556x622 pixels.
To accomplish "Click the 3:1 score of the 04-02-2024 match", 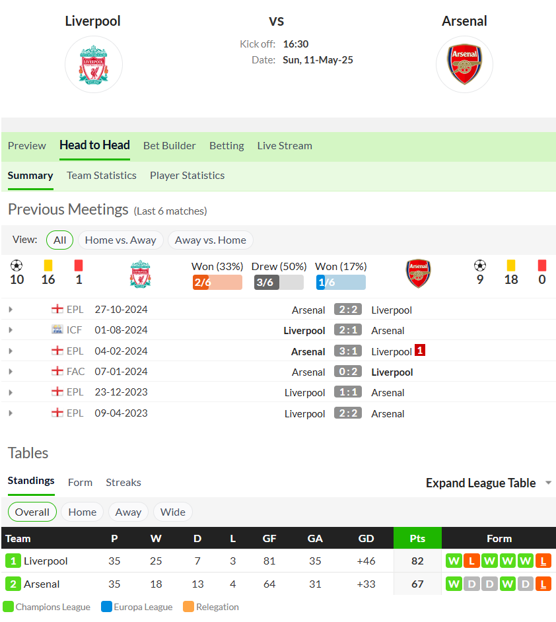I will tap(348, 351).
